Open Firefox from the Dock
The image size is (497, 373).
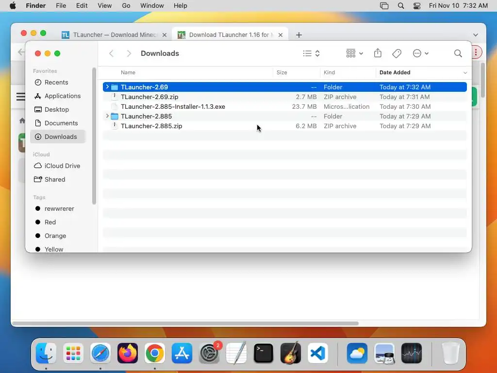pyautogui.click(x=128, y=353)
